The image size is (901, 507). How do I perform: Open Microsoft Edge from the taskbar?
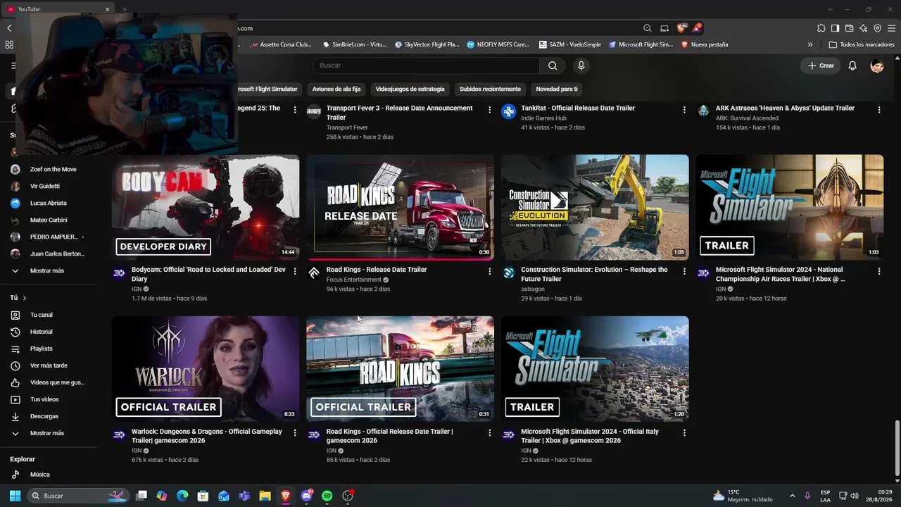click(x=182, y=496)
